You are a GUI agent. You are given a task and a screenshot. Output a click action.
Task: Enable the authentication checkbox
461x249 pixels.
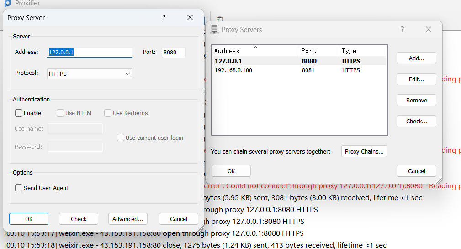[19, 113]
